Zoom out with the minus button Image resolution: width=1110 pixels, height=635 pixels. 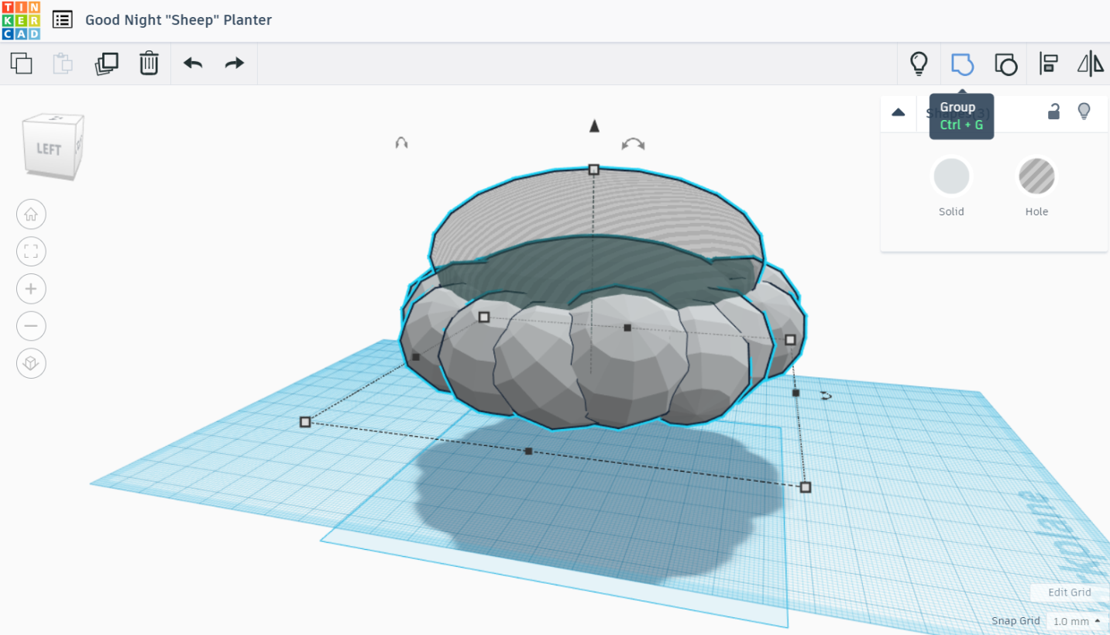31,326
